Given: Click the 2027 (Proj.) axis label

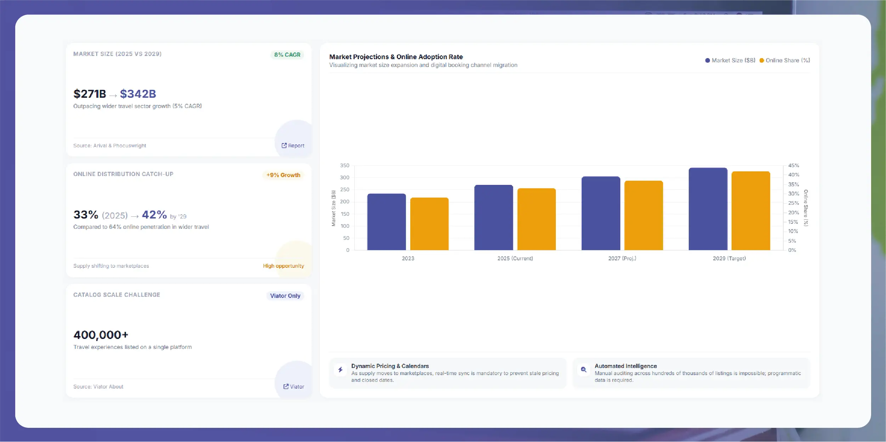Looking at the screenshot, I should coord(622,259).
